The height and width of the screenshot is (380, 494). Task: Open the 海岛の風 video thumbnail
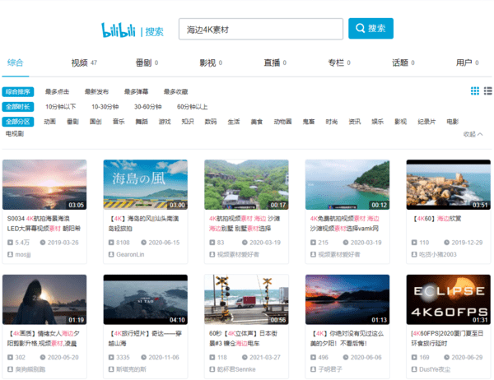[146, 184]
